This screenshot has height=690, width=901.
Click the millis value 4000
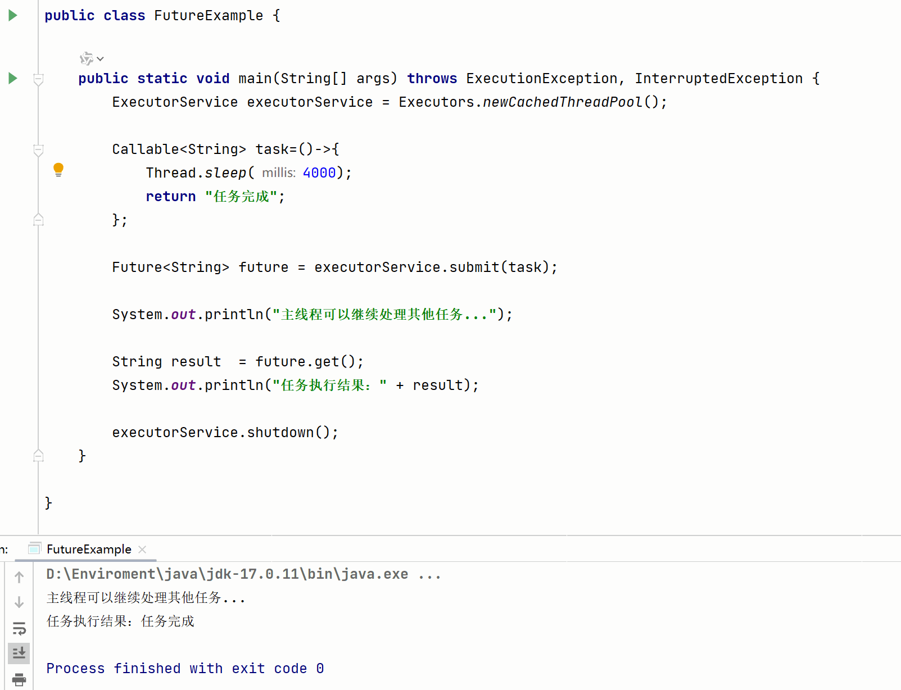[319, 173]
